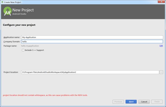Click the Company Domain label
The image size is (166, 107).
(x=12, y=42)
